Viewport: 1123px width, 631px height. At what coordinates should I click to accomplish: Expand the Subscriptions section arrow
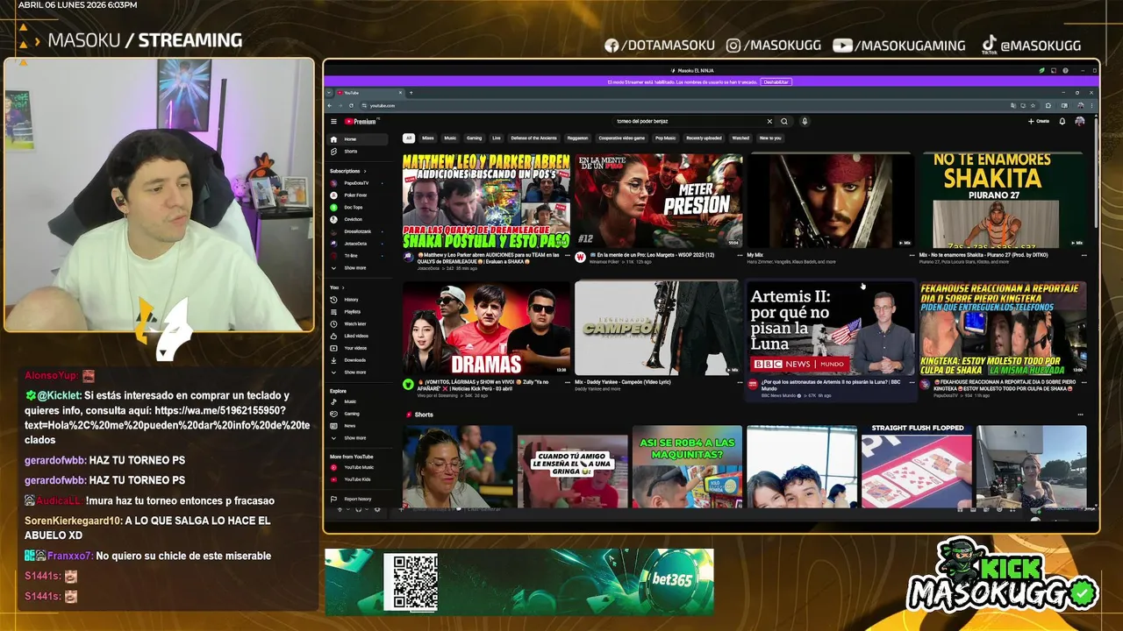[365, 171]
